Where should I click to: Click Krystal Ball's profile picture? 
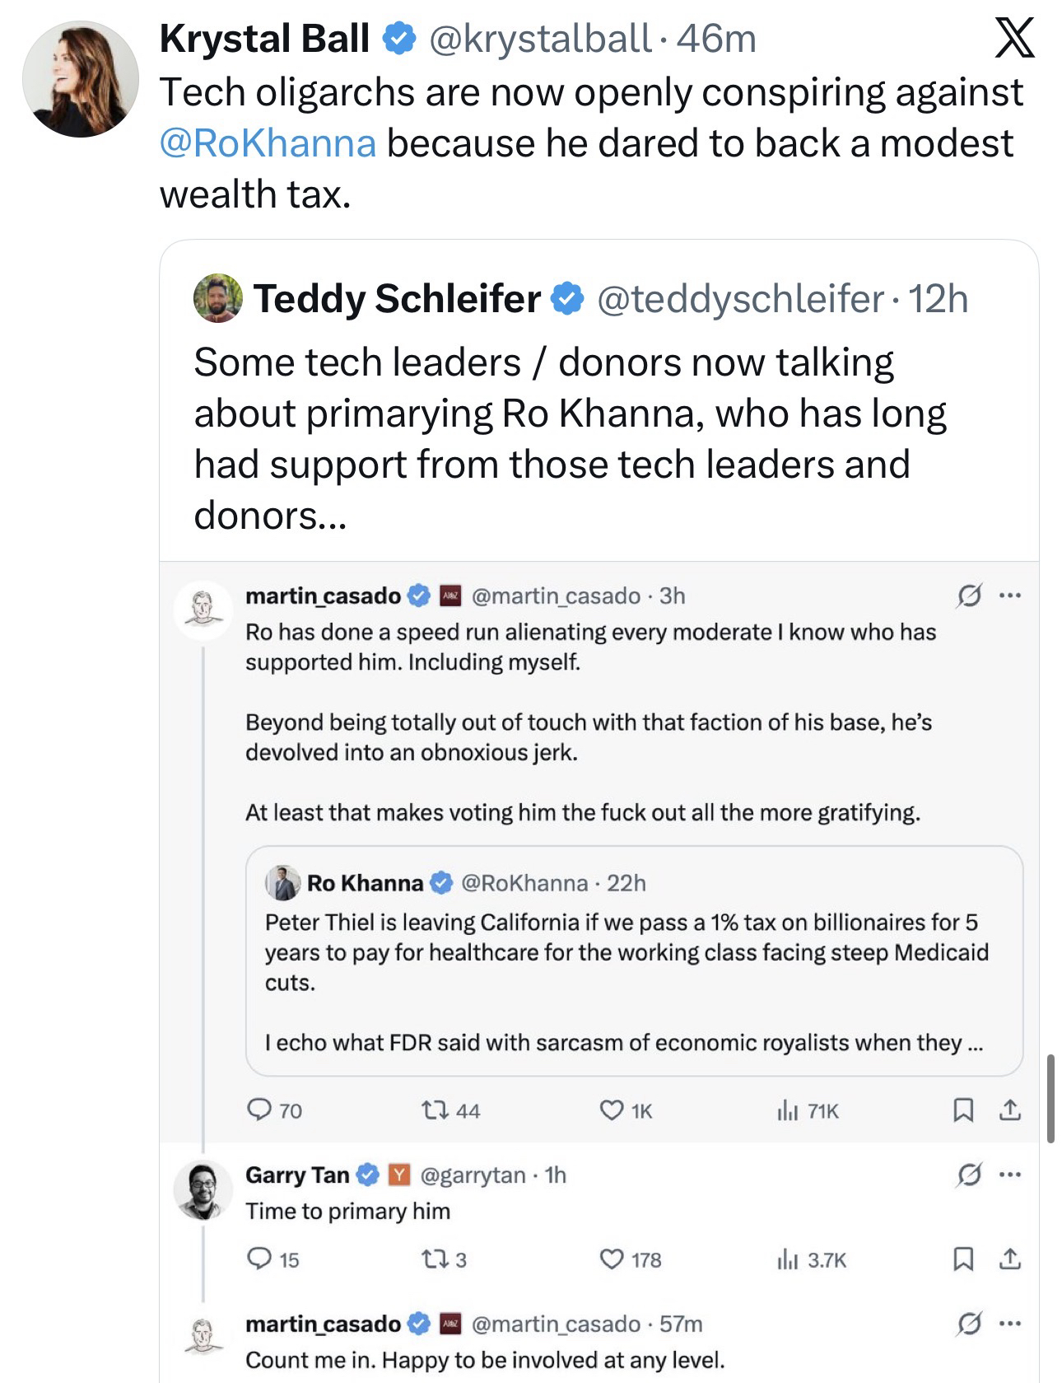click(81, 79)
